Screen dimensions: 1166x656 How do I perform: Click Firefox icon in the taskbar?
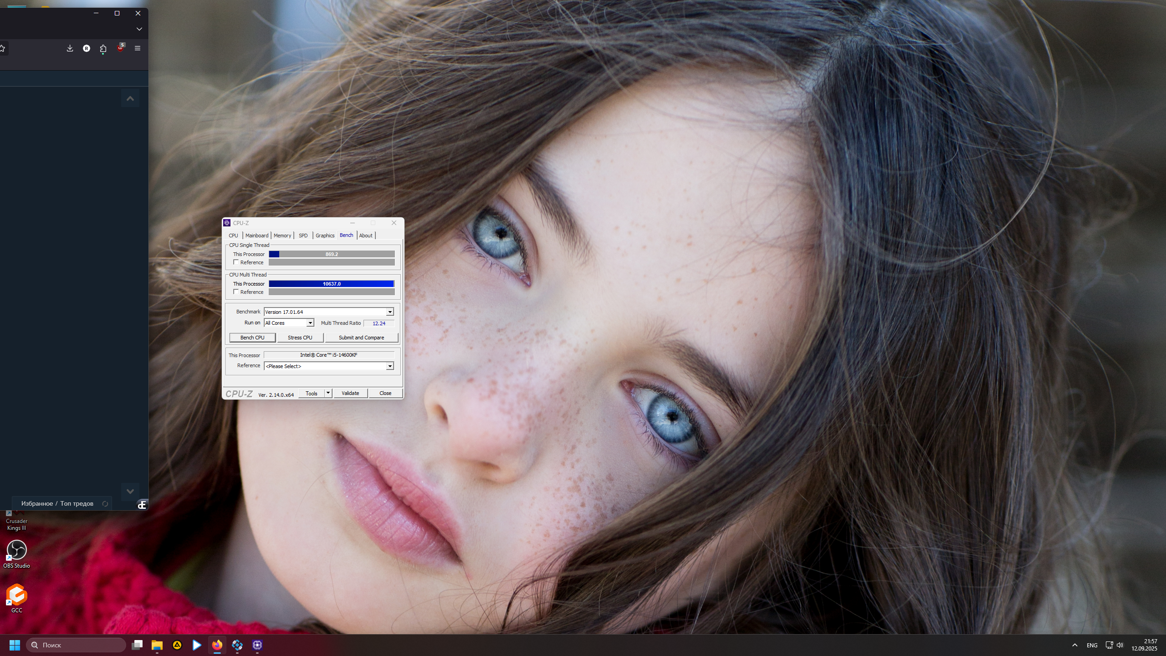217,645
